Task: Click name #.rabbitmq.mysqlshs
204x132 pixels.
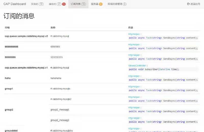Action: tap(61, 130)
